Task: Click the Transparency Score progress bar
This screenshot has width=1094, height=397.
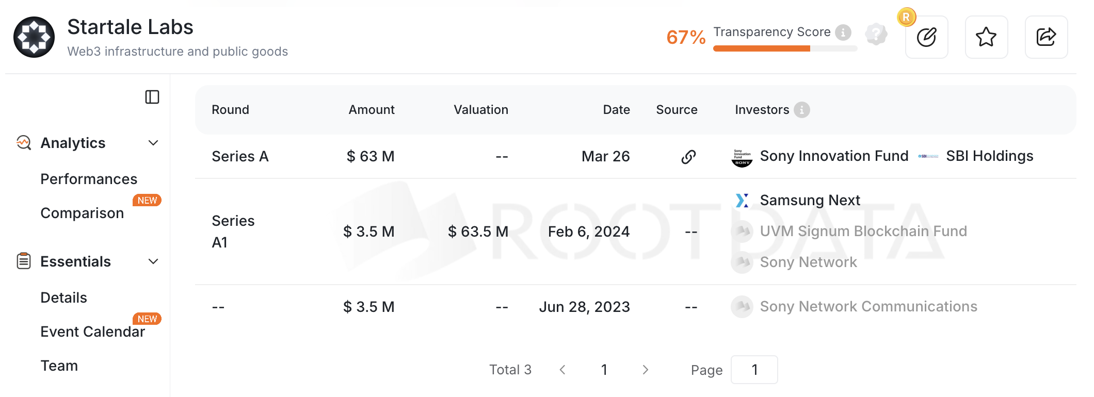Action: click(x=785, y=49)
